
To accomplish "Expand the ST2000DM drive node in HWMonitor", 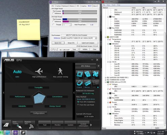I will tap(106, 80).
